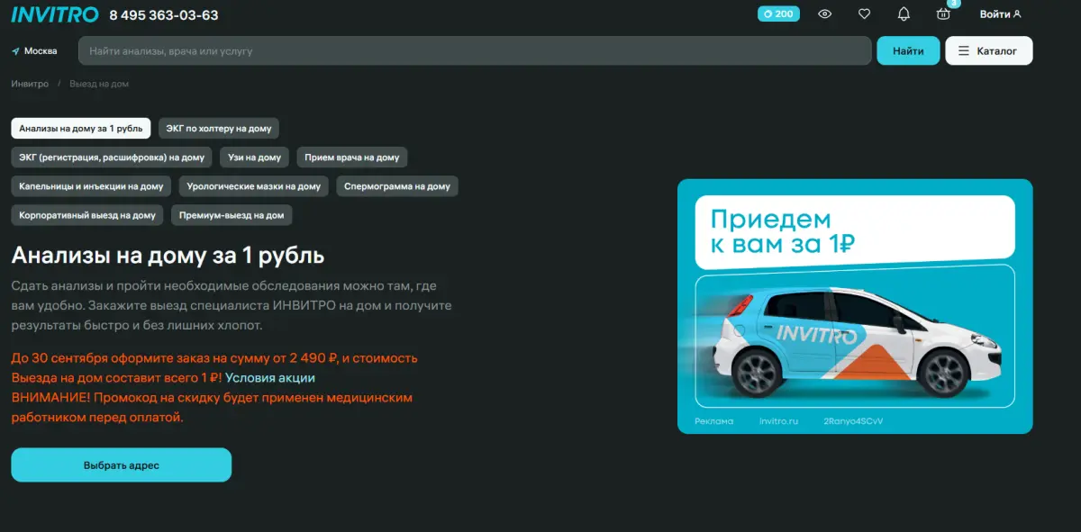Click the Выбрать адрес button
Image resolution: width=1081 pixels, height=532 pixels.
[122, 465]
